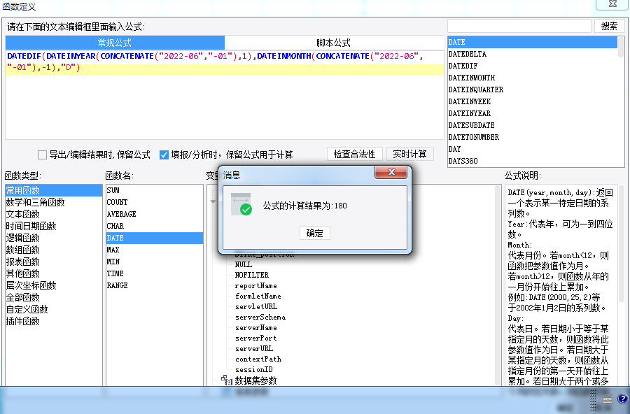Select serverName variable in tree
This screenshot has height=414, width=630.
256,327
